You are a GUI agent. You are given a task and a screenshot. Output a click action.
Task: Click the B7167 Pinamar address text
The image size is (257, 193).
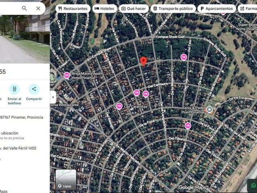(22, 117)
